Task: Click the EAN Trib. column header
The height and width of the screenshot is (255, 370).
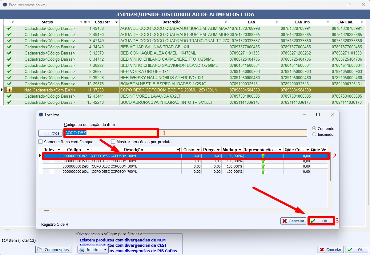Action: 303,22
